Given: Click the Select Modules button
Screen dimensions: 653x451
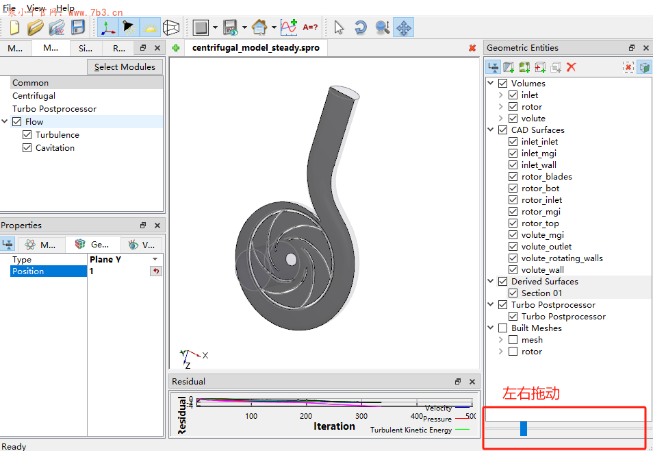Looking at the screenshot, I should (125, 66).
